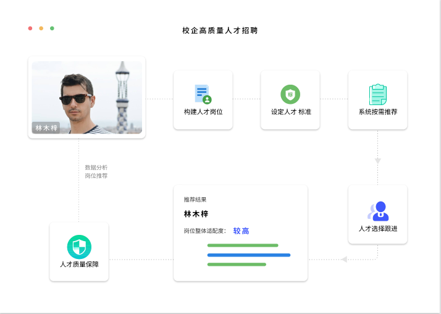Click the green 标 shield icon
Viewport: 441px width, 314px height.
(290, 94)
